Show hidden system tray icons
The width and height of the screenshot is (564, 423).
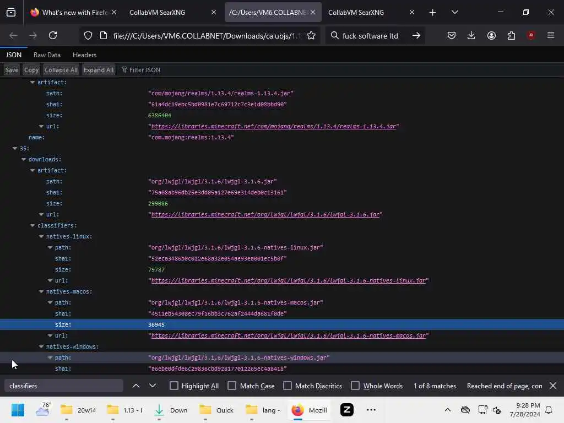448,410
